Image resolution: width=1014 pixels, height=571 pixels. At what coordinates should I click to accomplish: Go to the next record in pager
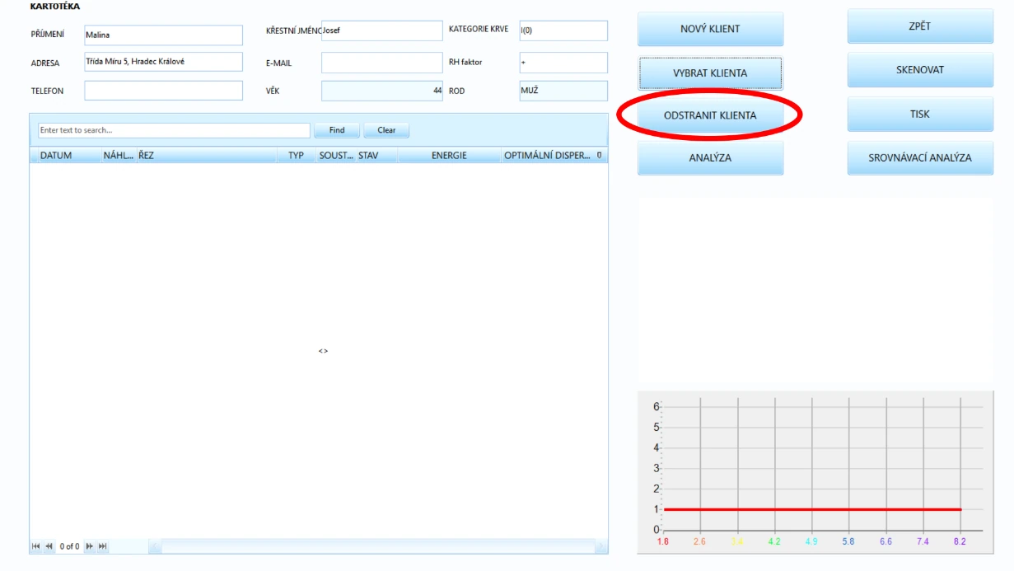[x=89, y=546]
